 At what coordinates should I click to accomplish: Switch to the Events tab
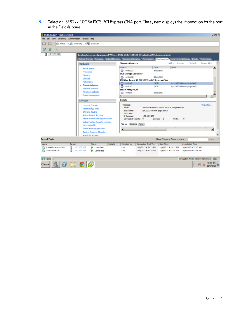click(x=195, y=59)
